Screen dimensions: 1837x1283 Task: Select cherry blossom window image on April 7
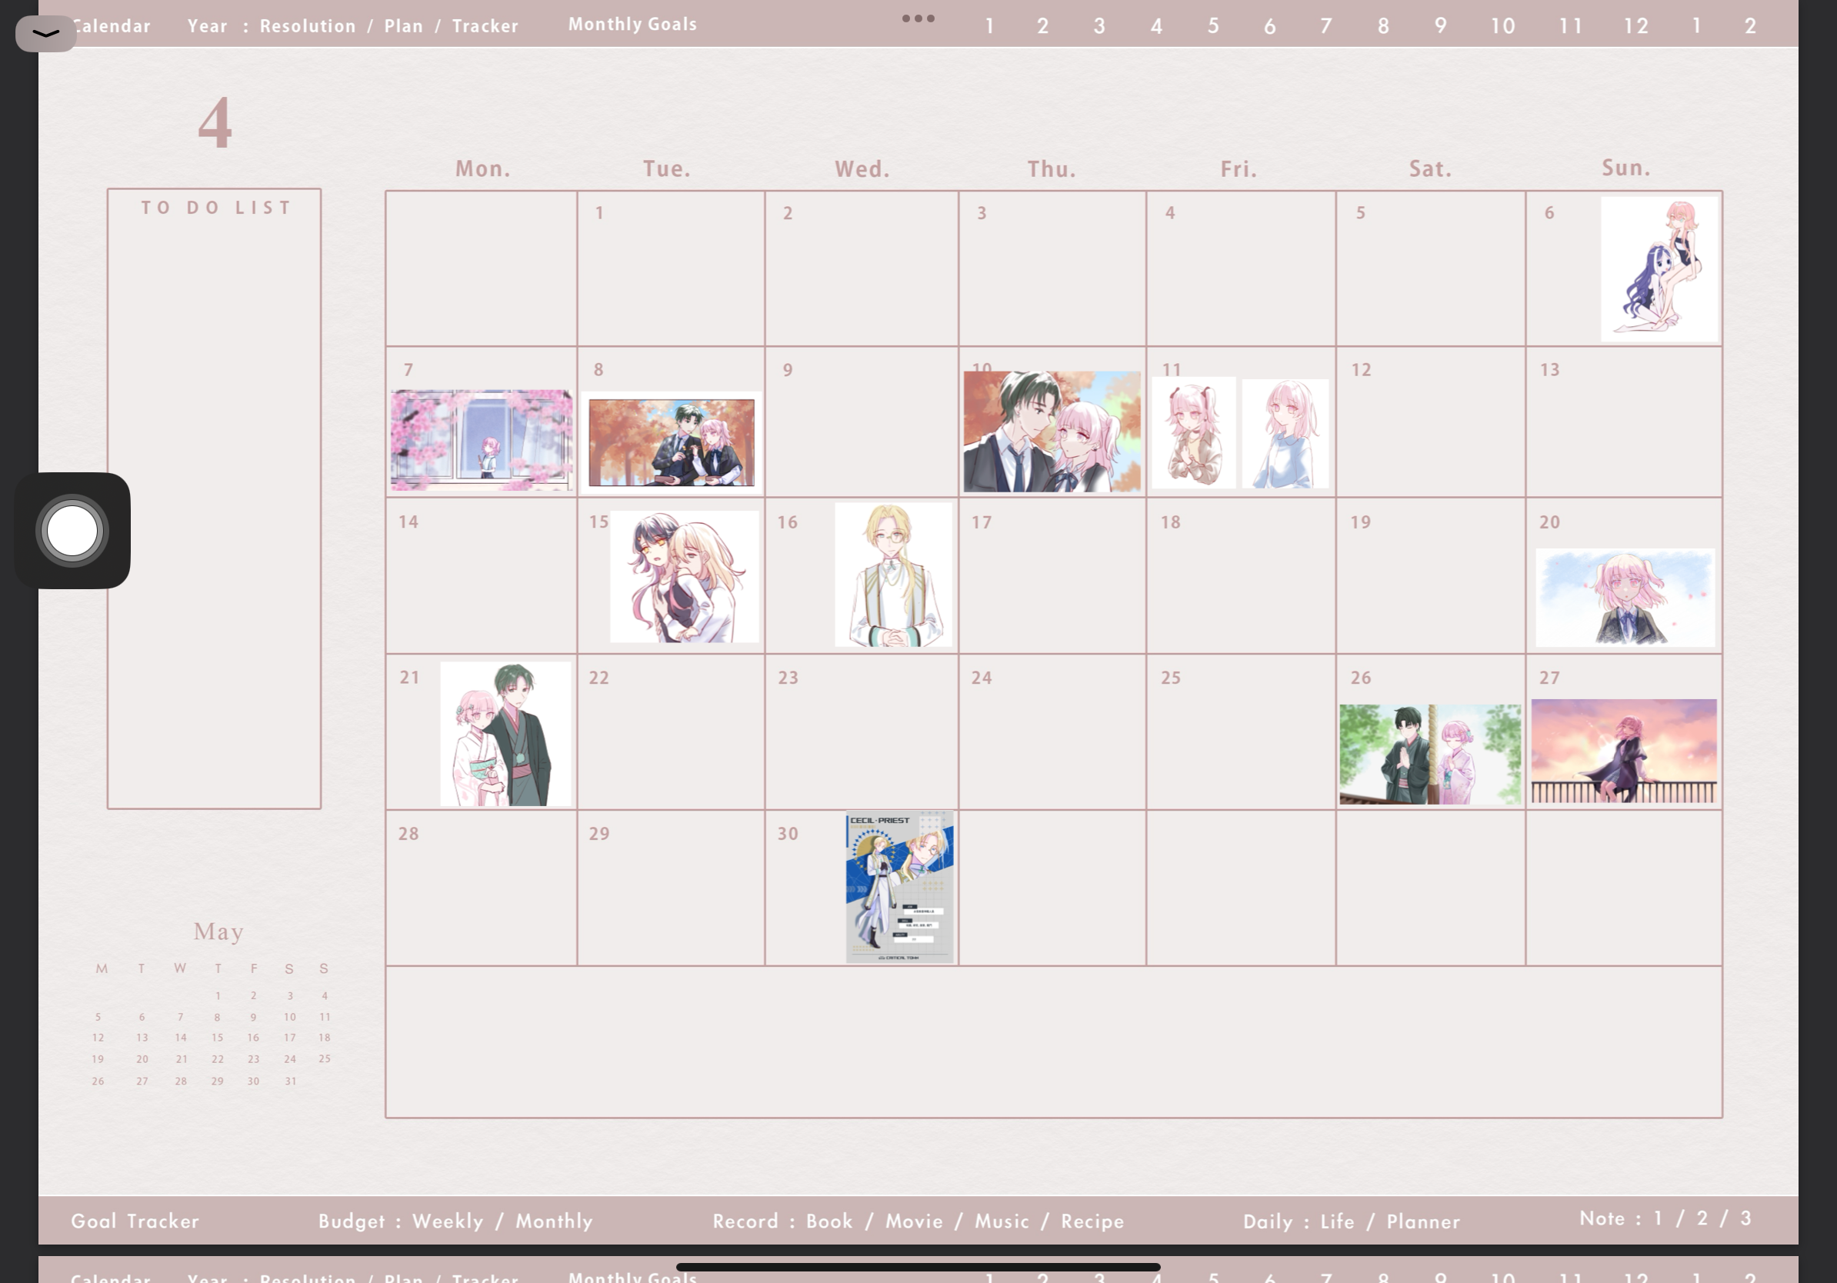click(x=482, y=440)
